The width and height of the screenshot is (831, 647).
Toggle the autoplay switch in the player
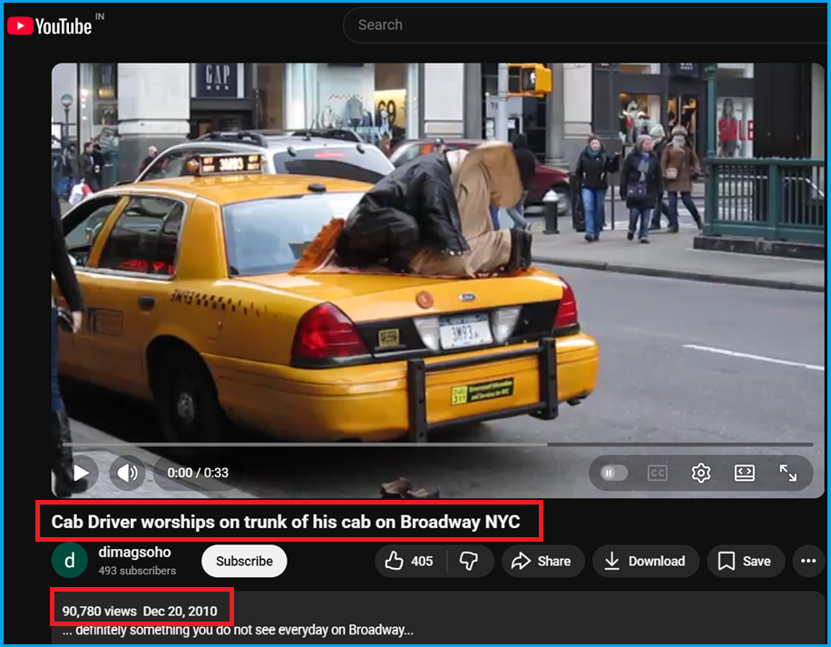click(x=614, y=473)
